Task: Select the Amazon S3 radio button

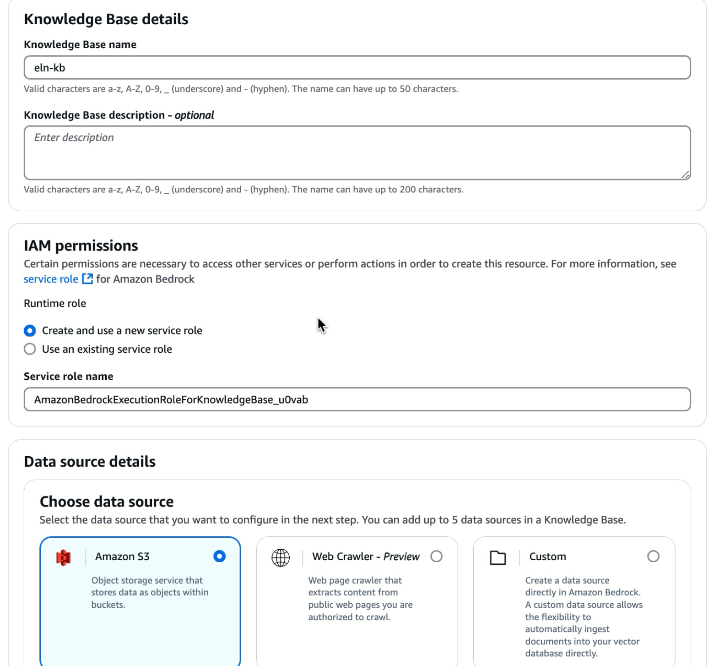Action: 220,557
